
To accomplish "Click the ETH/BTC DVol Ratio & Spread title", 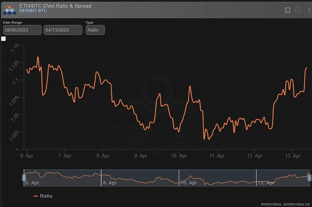I will 55,6.
